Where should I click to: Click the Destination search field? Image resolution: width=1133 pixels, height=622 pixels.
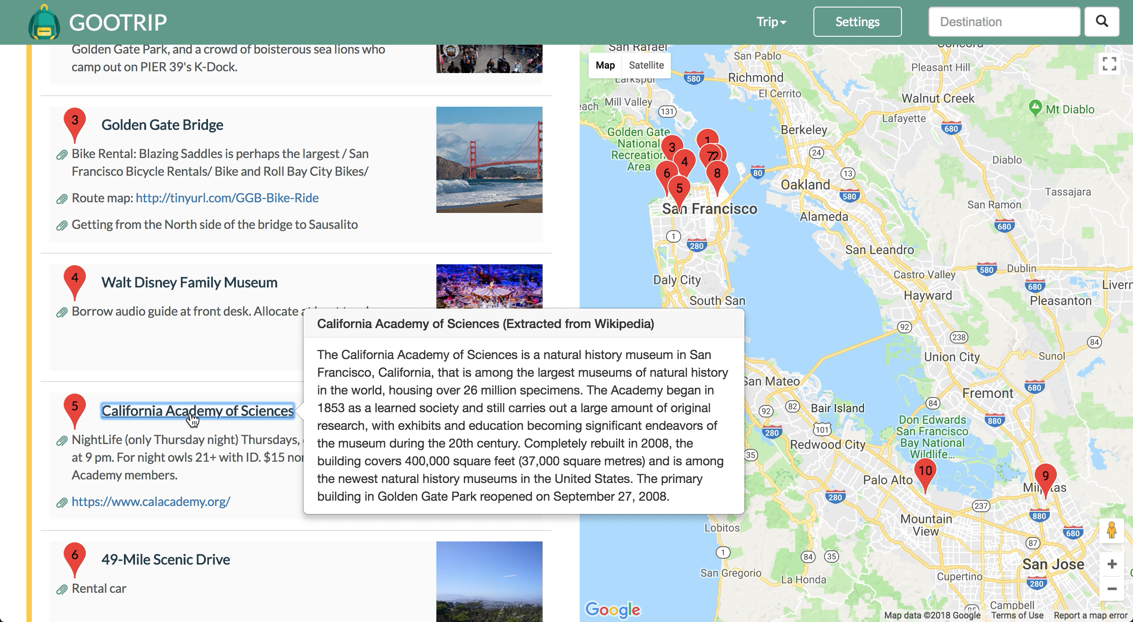point(1004,22)
